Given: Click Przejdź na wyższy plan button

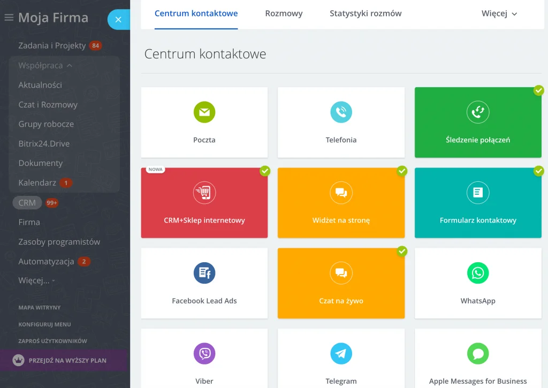Looking at the screenshot, I should pos(63,361).
